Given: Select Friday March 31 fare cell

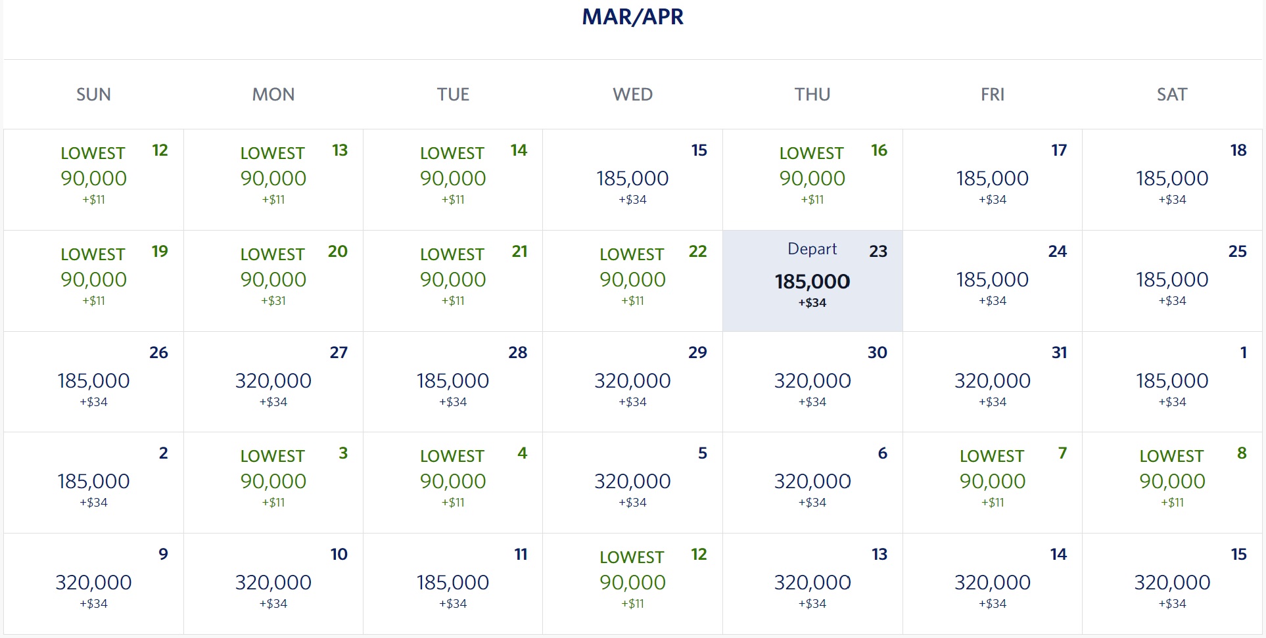Looking at the screenshot, I should point(993,382).
